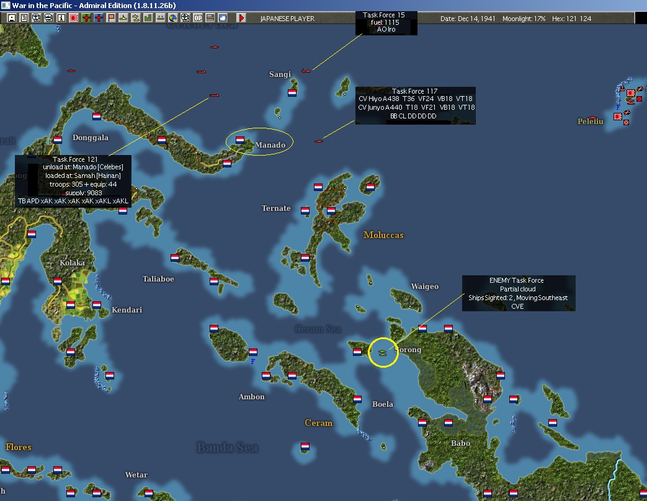This screenshot has height=501, width=647.
Task: Select Task Force 121 transport ship icon
Action: point(214,95)
